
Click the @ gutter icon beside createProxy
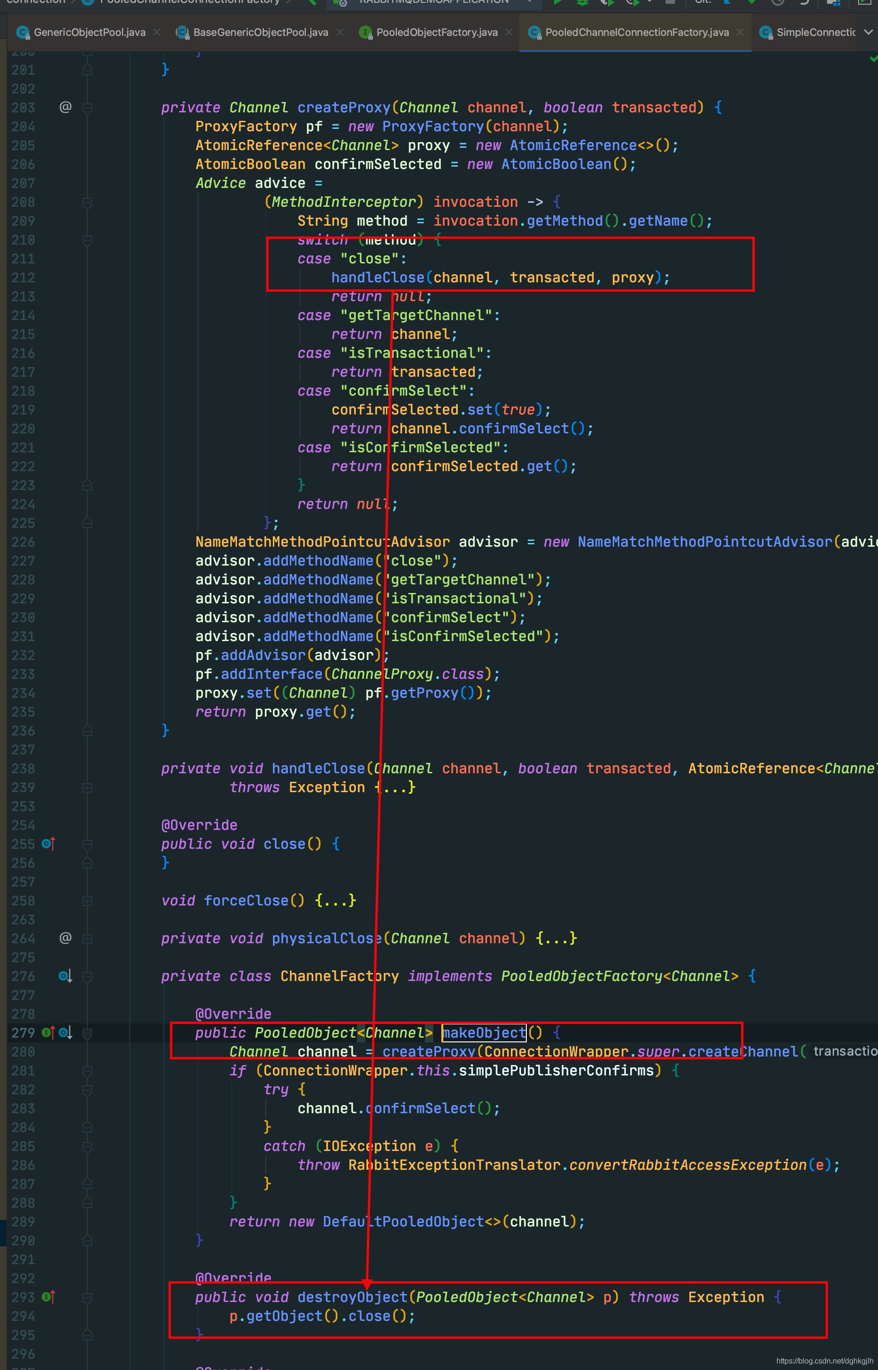tap(66, 107)
